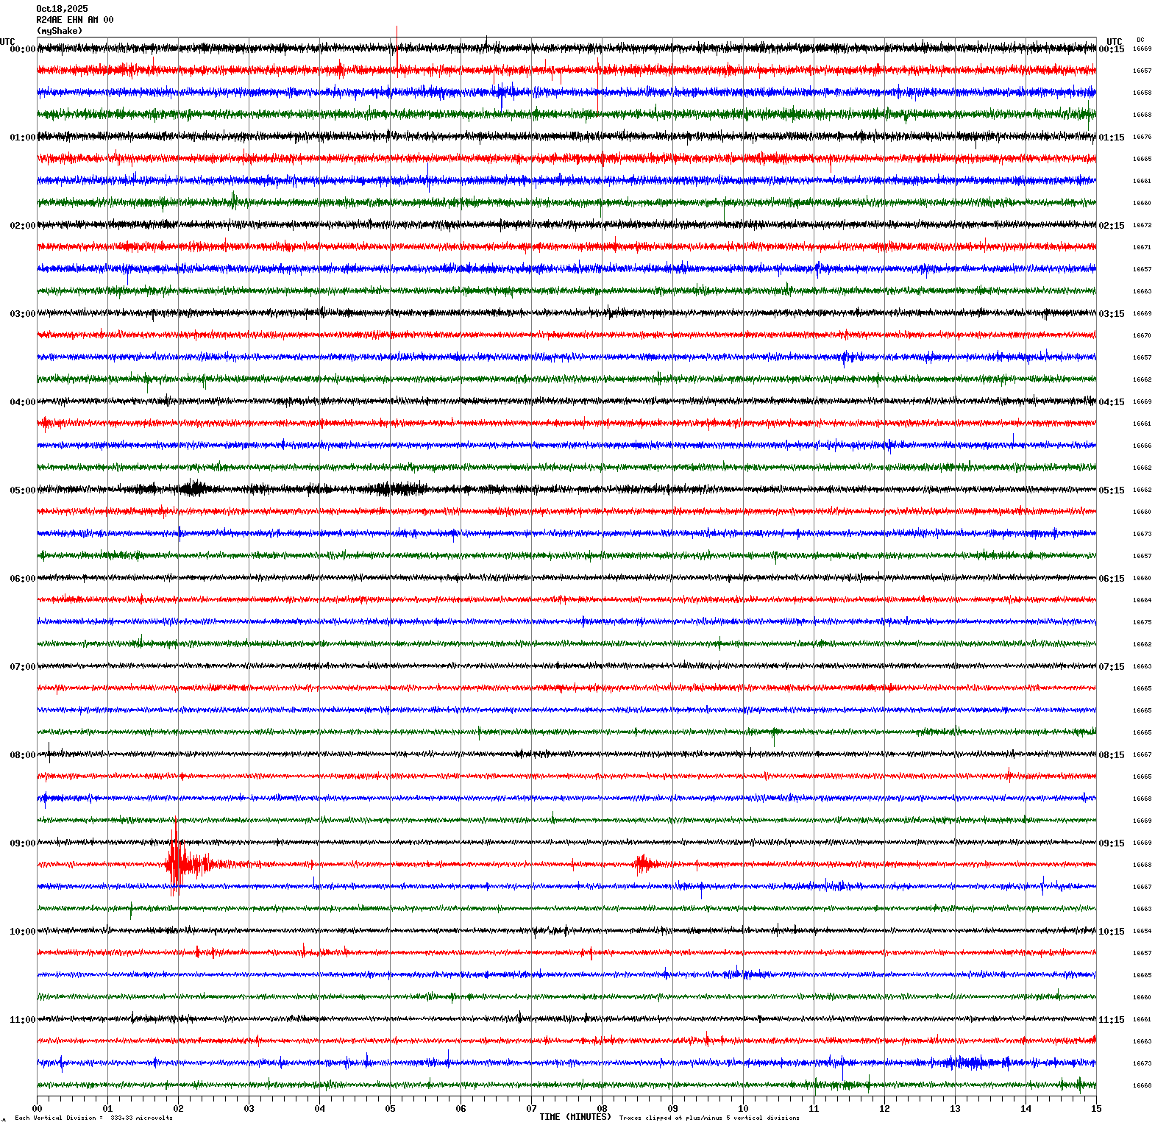Click the UTC label at top right
The image size is (1155, 1128).
click(x=1115, y=42)
